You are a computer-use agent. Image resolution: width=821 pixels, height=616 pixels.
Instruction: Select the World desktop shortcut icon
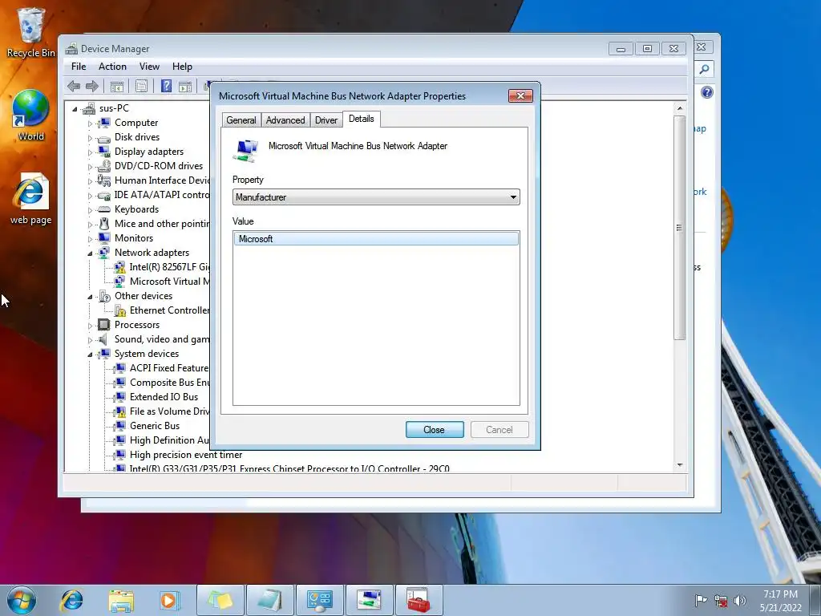pyautogui.click(x=30, y=115)
